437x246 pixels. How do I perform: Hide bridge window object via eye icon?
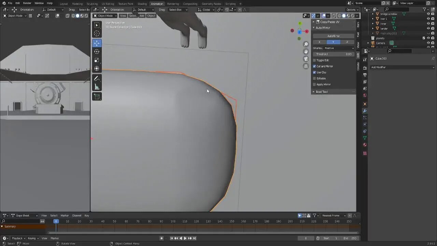pyautogui.click(x=428, y=14)
